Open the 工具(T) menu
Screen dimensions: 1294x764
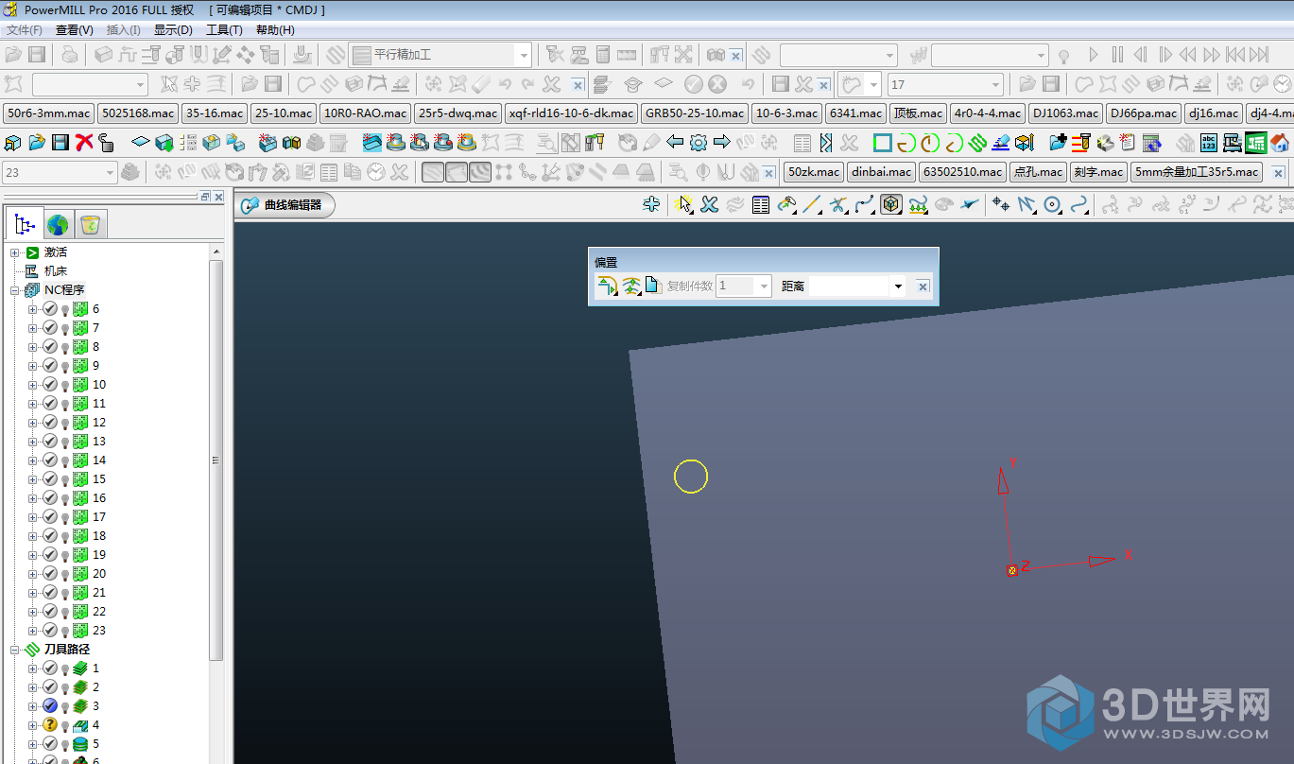[x=224, y=29]
